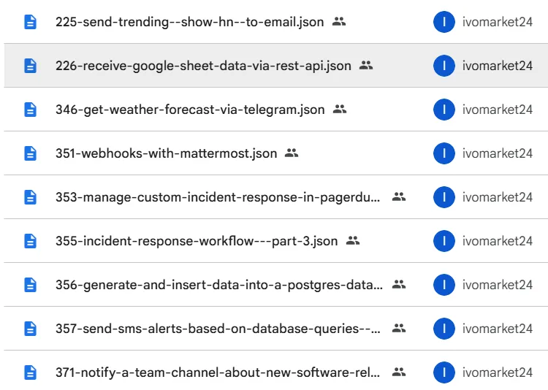Image resolution: width=548 pixels, height=390 pixels.
Task: Click the 357-send-sms-alerts-based-on-database-queries file name
Action: 218,329
